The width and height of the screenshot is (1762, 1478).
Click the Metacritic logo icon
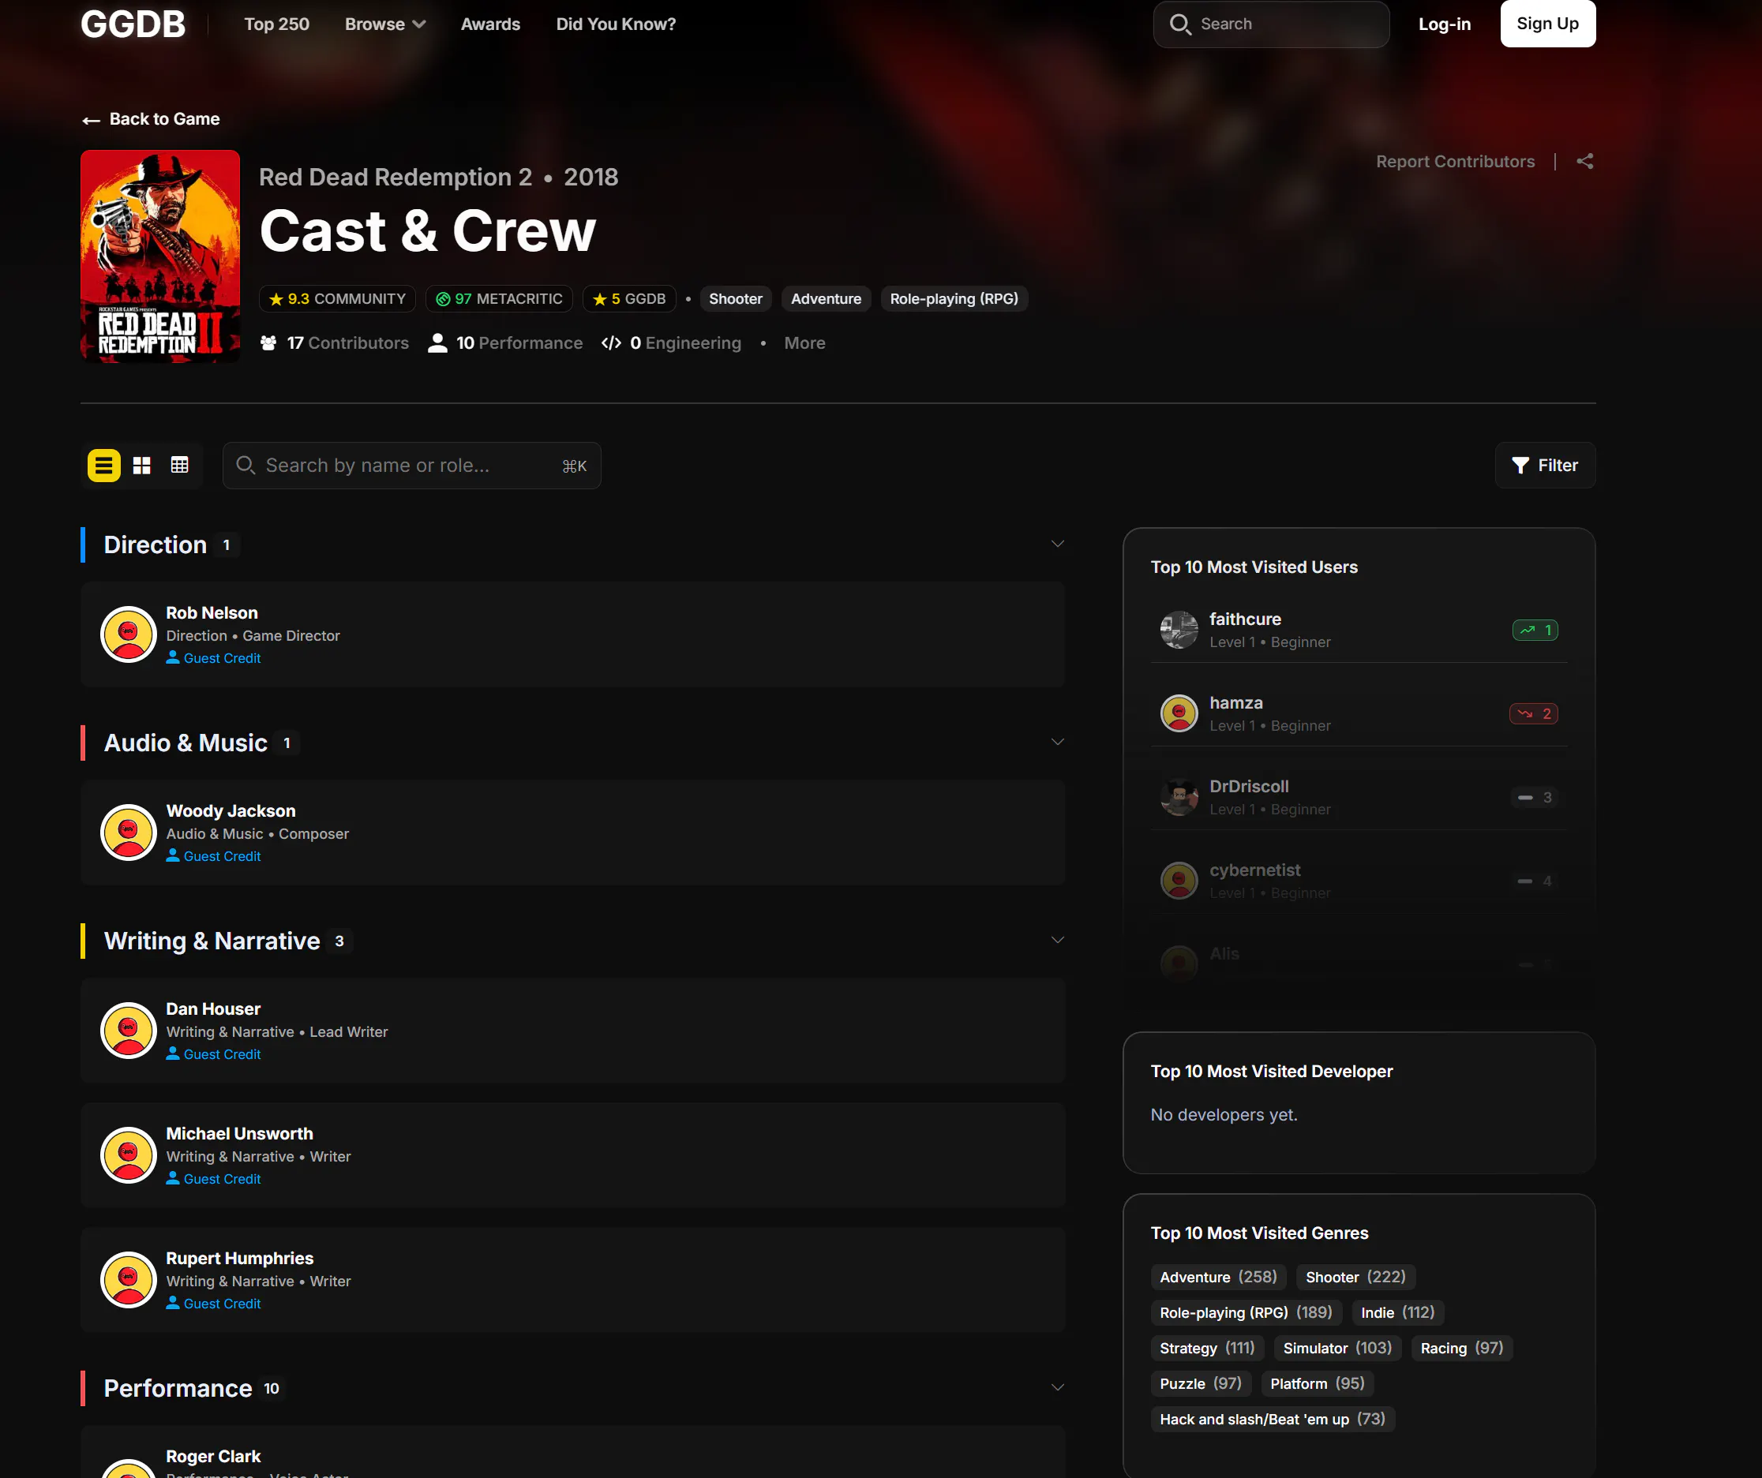click(443, 299)
